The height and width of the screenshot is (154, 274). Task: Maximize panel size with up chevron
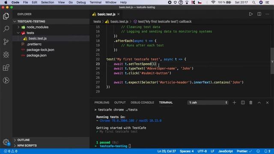click(x=259, y=103)
